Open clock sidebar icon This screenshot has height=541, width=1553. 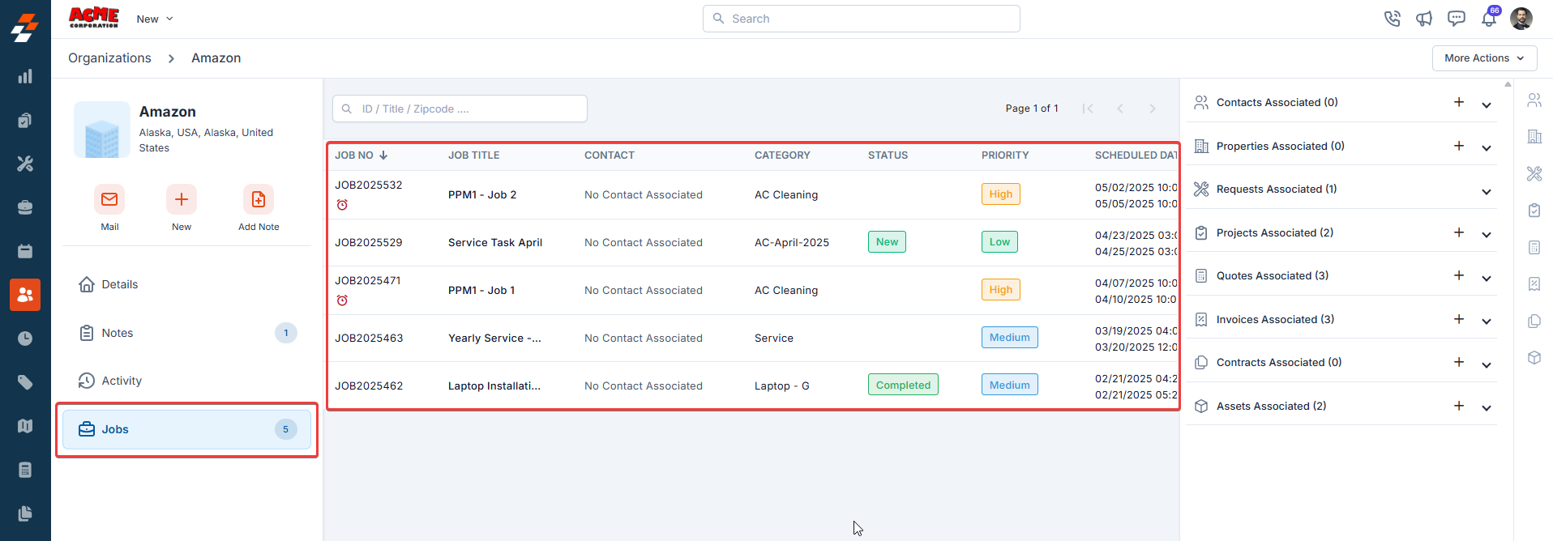pyautogui.click(x=25, y=339)
